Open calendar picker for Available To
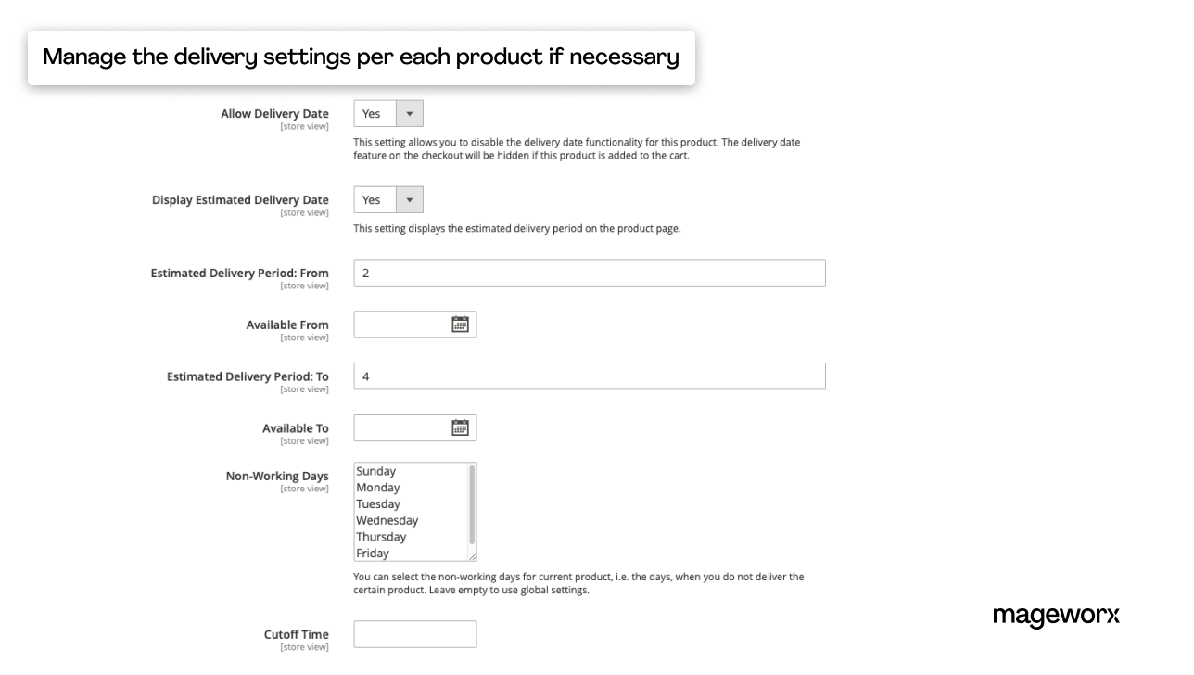 coord(460,428)
